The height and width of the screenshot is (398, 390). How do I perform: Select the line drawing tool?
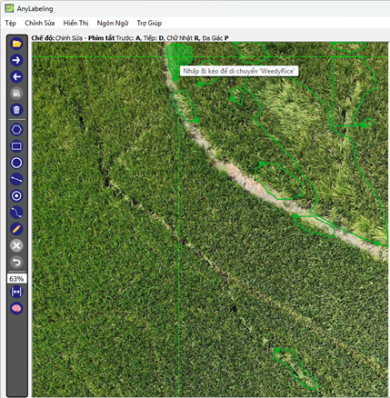(x=16, y=179)
